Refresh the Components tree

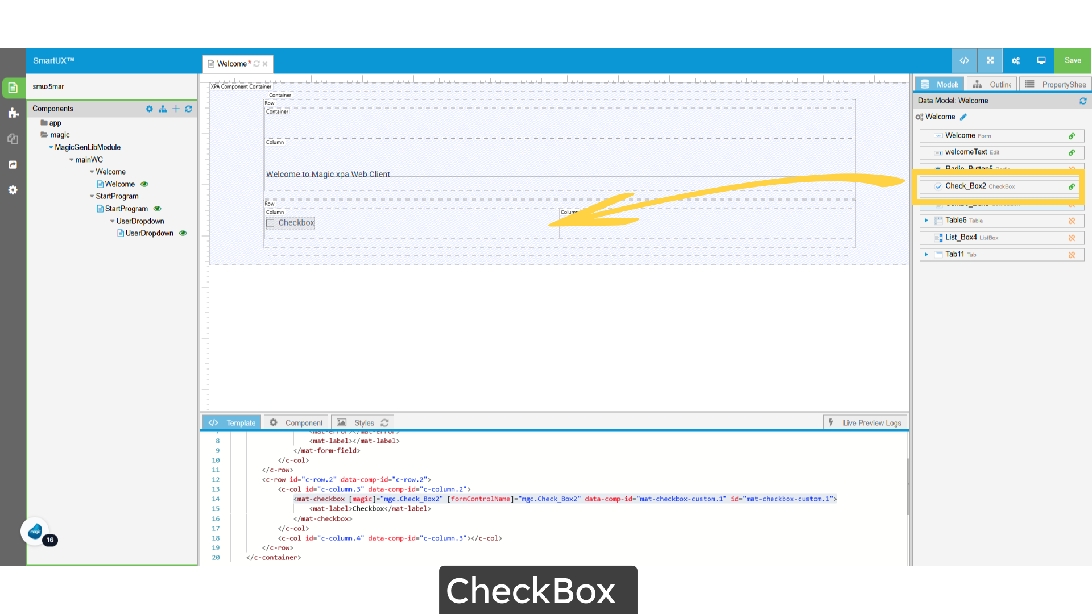[188, 109]
